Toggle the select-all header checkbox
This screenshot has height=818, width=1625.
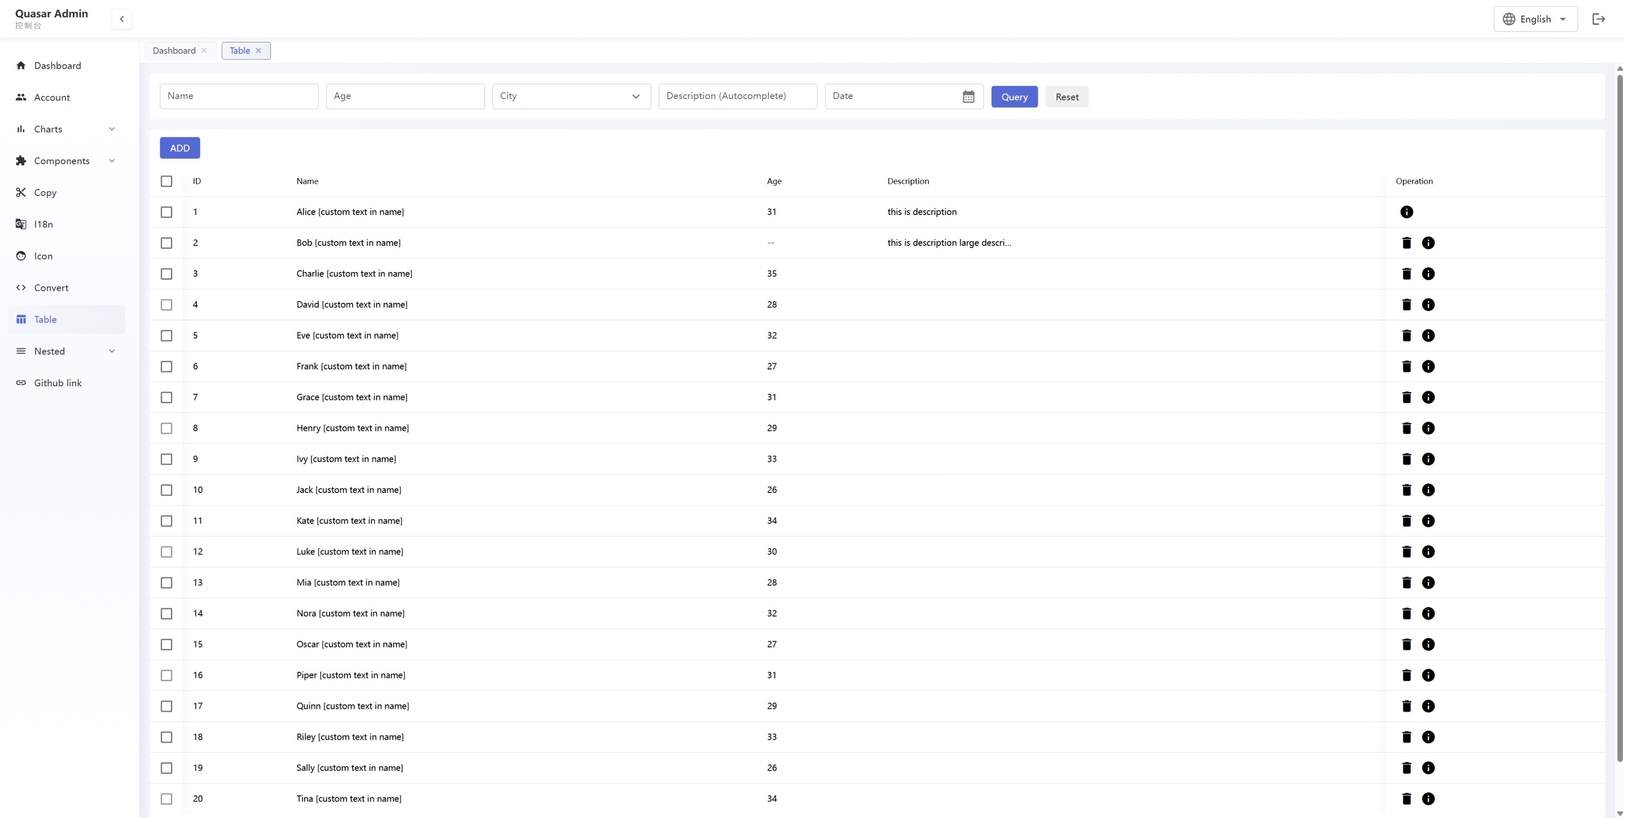tap(166, 181)
